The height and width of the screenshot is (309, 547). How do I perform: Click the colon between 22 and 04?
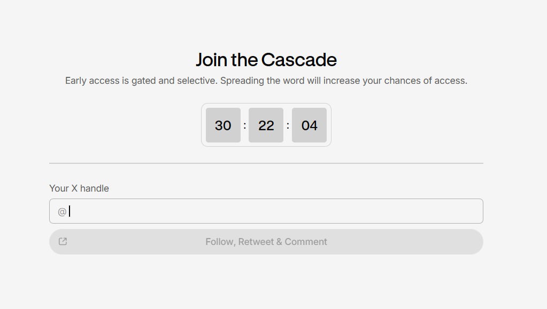tap(288, 125)
